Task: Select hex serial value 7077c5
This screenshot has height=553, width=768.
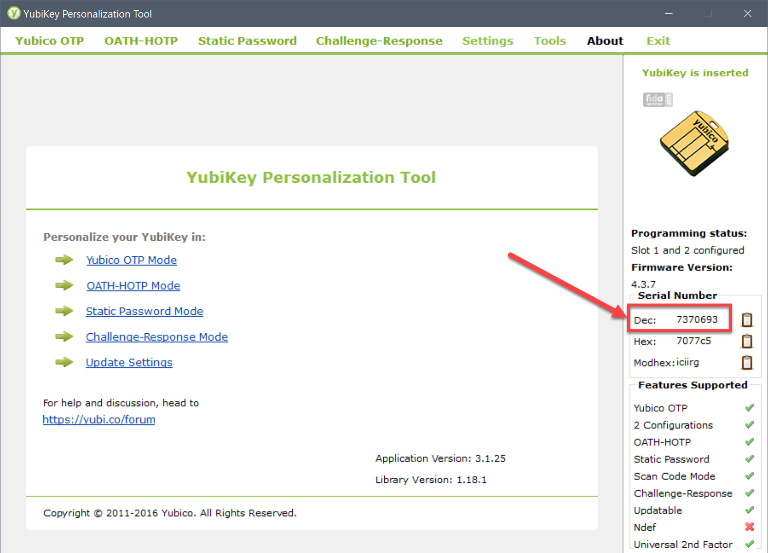Action: point(693,341)
